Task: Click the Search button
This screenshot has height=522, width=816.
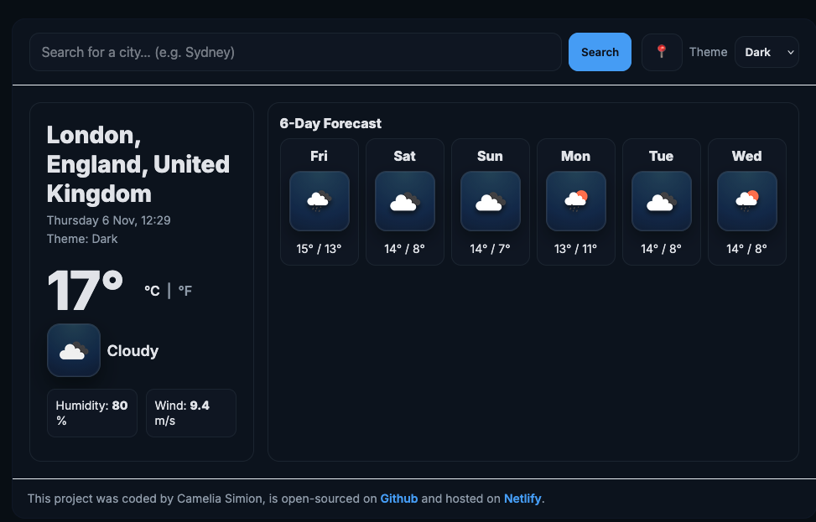Action: pos(600,51)
